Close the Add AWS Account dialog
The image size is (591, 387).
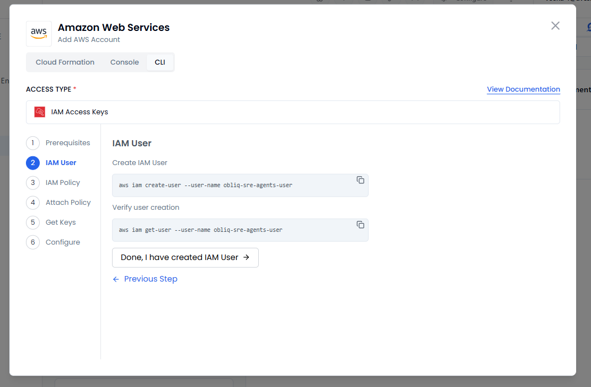click(555, 26)
